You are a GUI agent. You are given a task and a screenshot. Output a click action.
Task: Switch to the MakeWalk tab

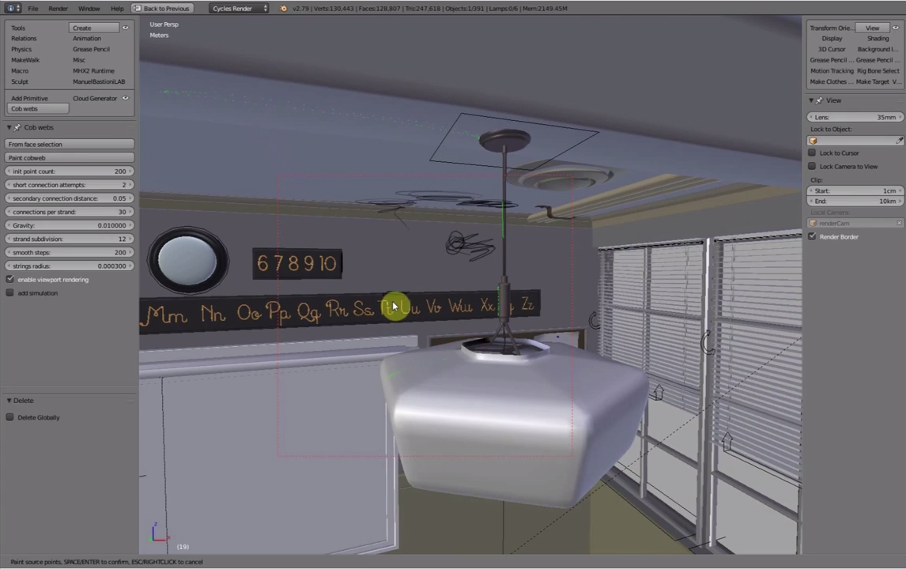25,60
